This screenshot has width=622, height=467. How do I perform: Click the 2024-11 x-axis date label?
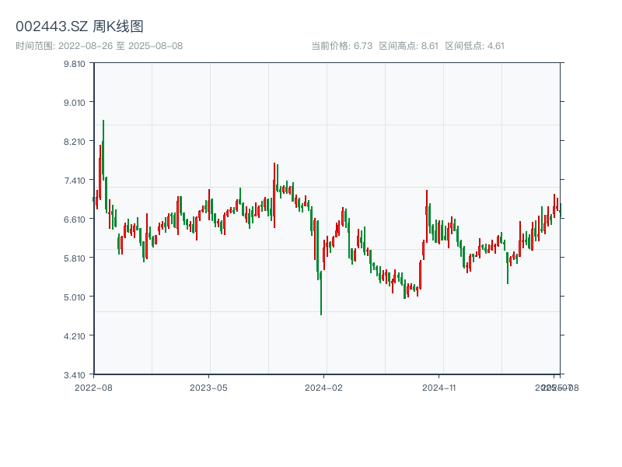click(x=439, y=387)
